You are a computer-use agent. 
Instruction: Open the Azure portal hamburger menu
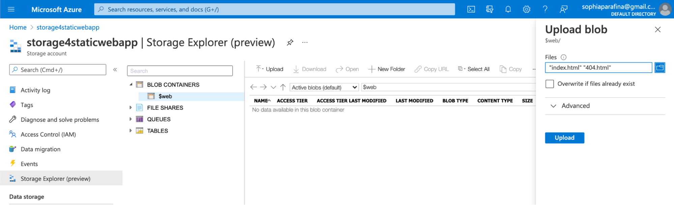pyautogui.click(x=11, y=9)
